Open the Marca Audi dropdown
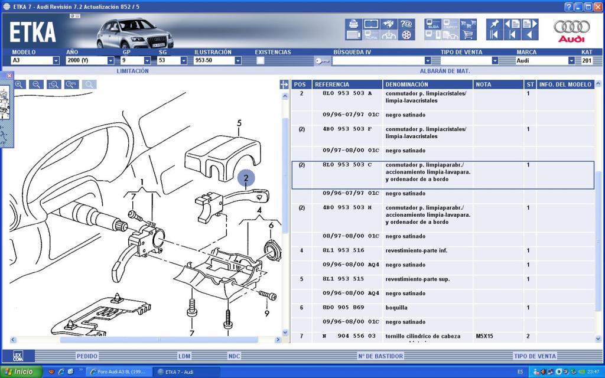 [x=571, y=61]
